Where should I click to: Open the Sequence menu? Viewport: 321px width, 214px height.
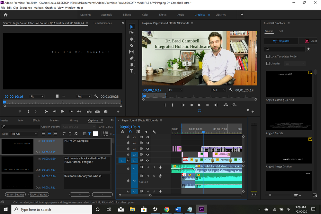[x=26, y=8]
